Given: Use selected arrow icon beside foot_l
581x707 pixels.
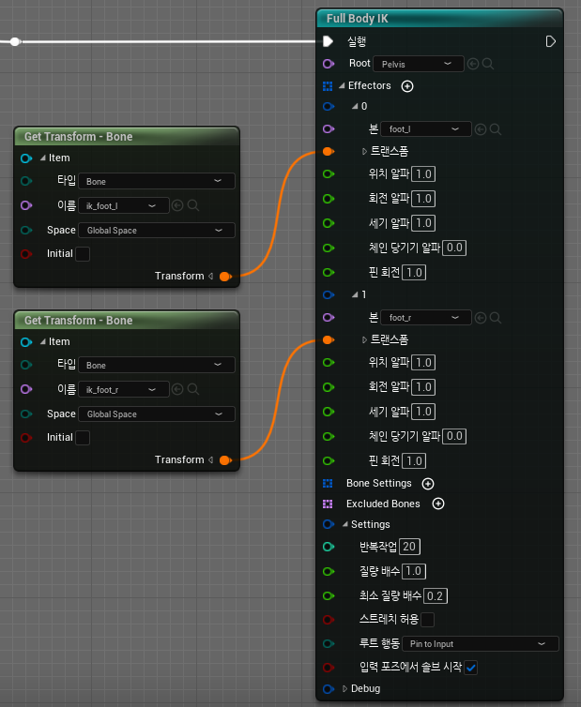Looking at the screenshot, I should click(x=481, y=129).
